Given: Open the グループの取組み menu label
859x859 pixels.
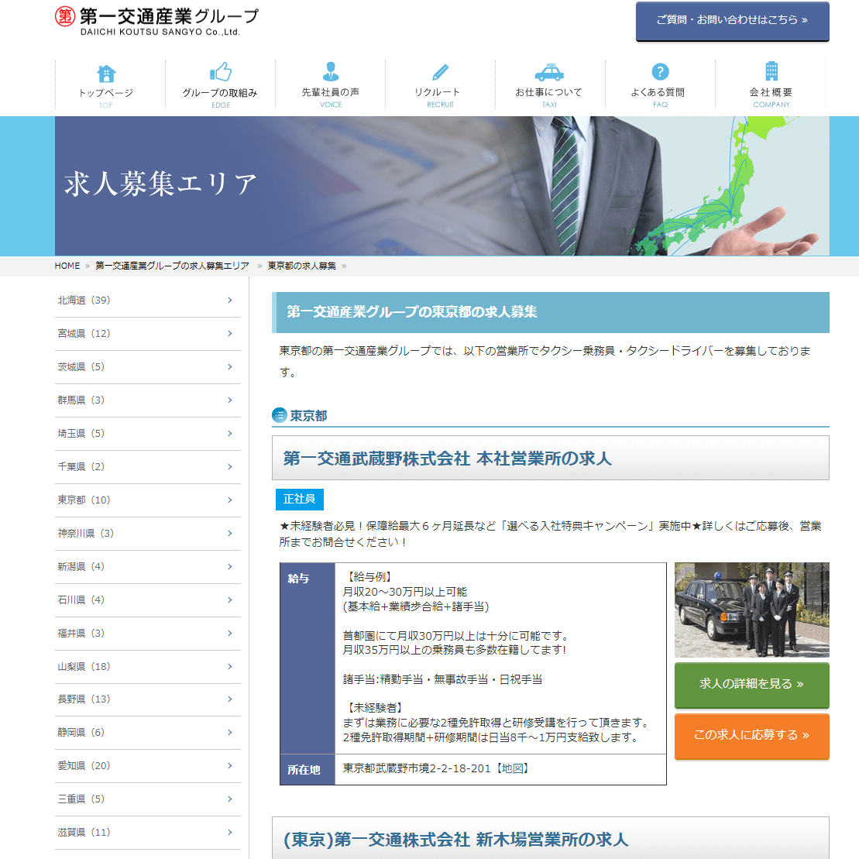Looking at the screenshot, I should click(x=220, y=93).
